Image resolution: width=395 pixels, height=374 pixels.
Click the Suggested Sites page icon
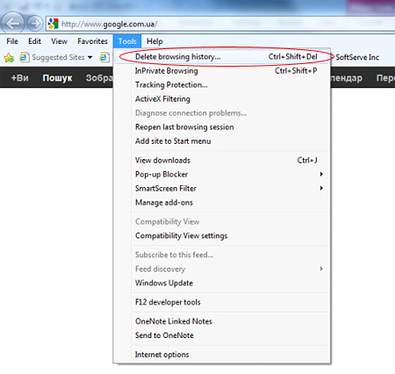click(x=25, y=57)
